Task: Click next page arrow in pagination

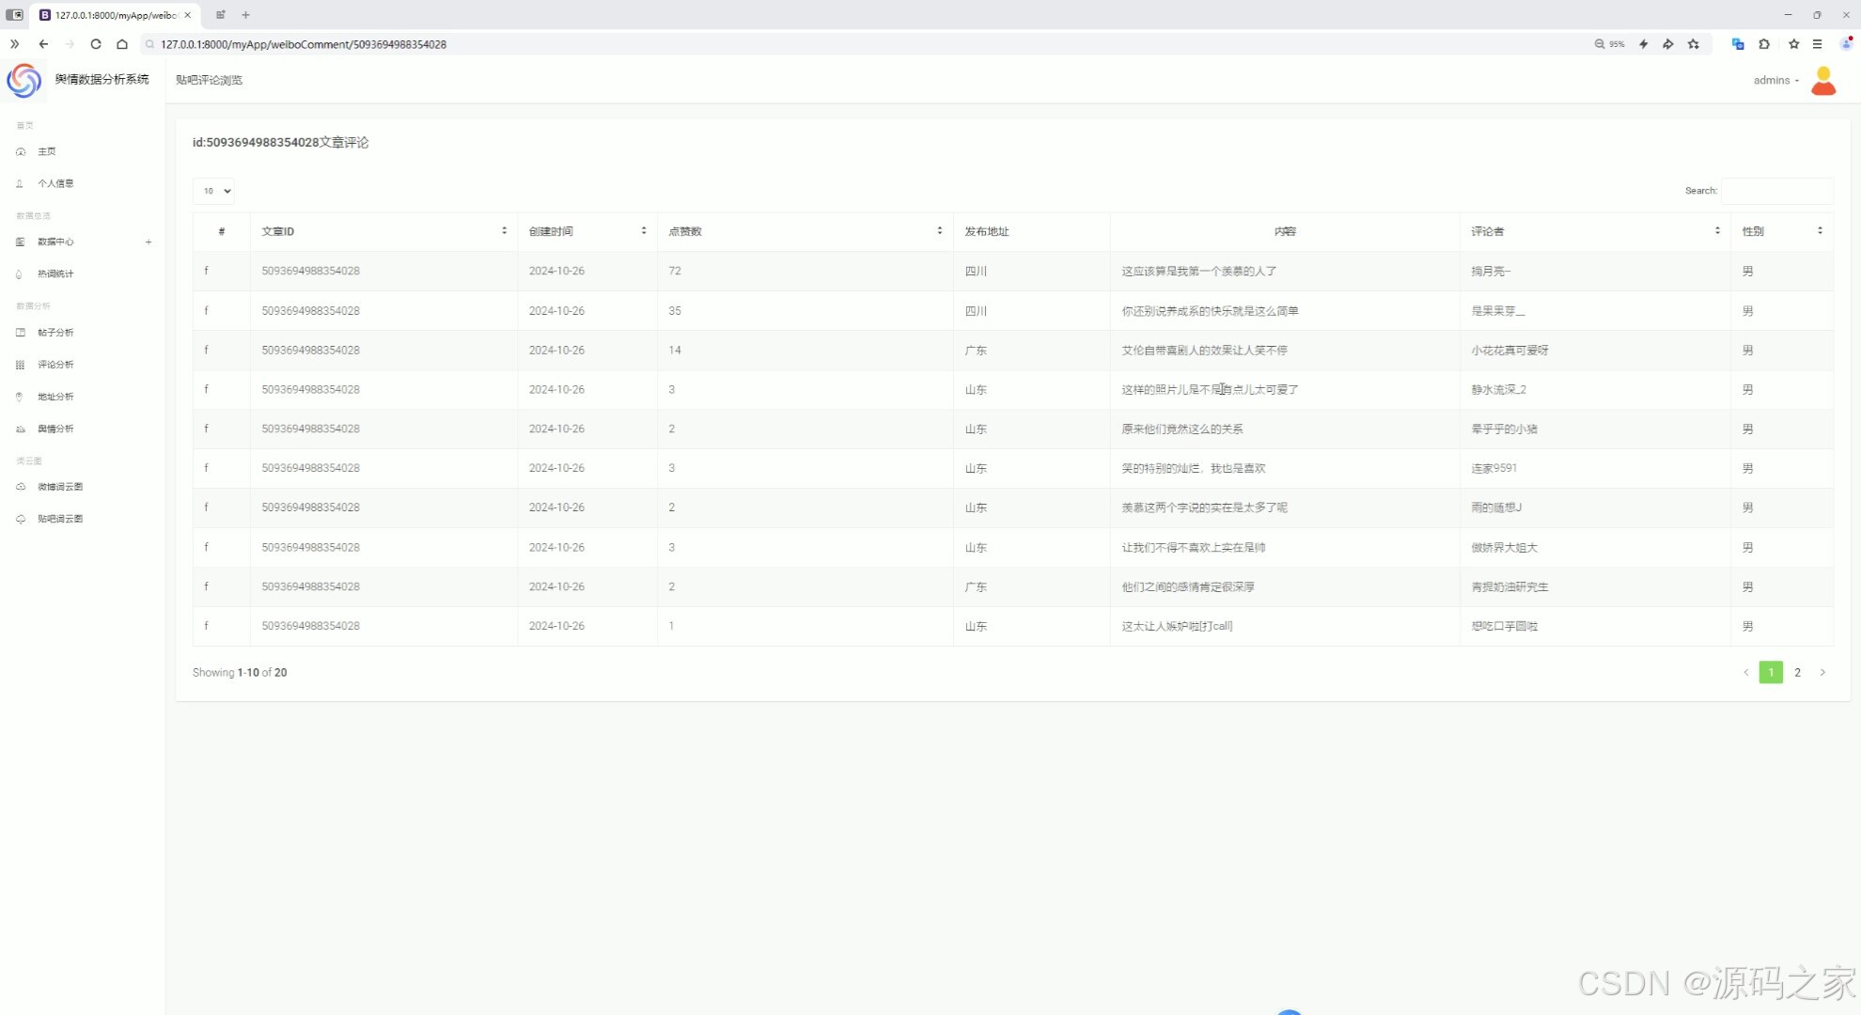Action: click(1822, 672)
